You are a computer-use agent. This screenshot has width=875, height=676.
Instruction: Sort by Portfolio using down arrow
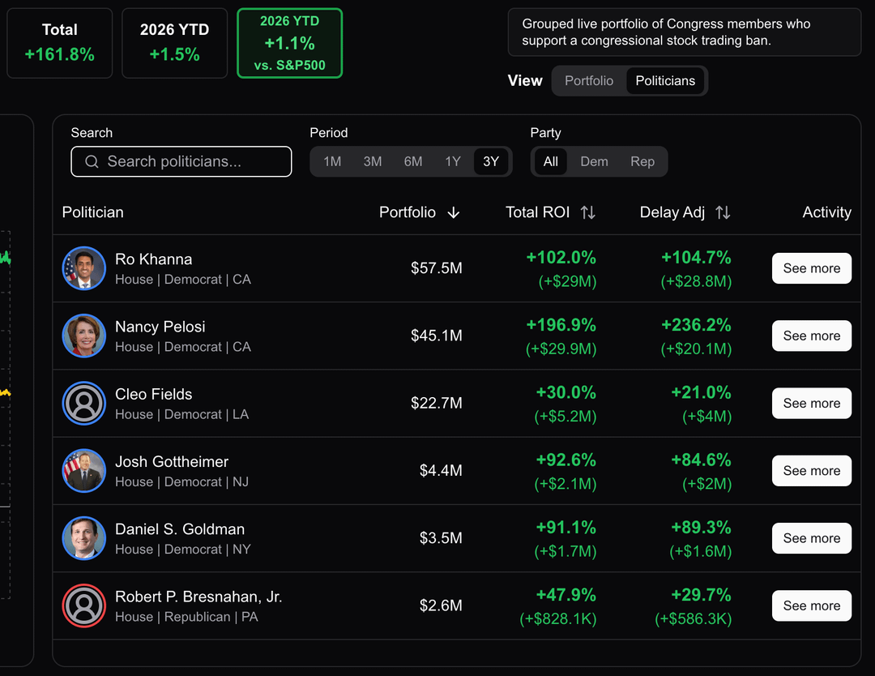pyautogui.click(x=454, y=212)
